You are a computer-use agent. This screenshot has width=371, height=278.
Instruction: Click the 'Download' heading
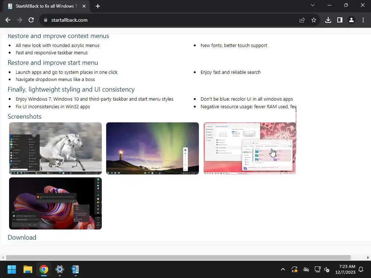[22, 237]
